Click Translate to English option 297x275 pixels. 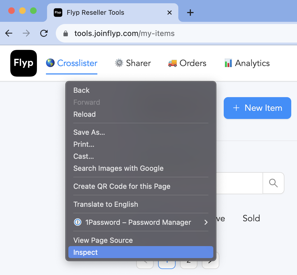coord(106,204)
